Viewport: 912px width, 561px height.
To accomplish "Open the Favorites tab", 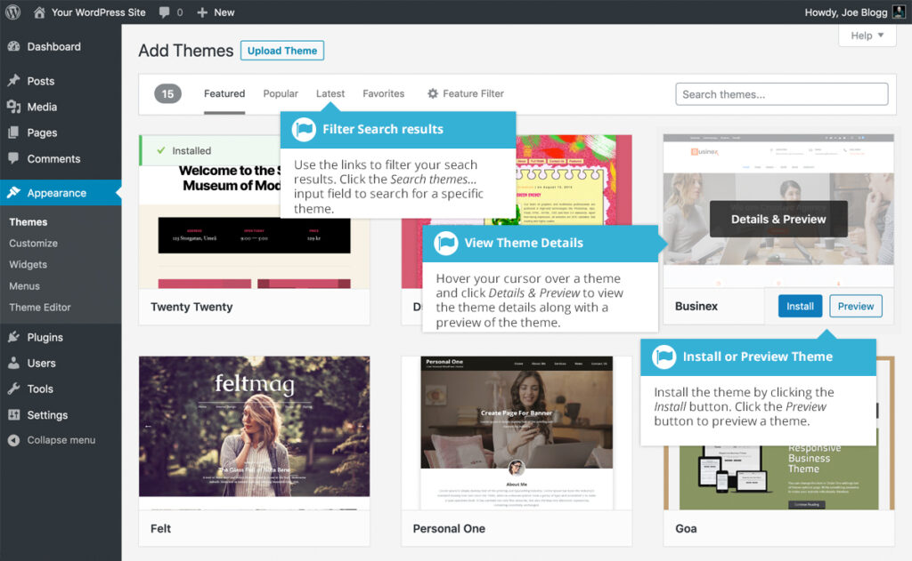I will 383,93.
